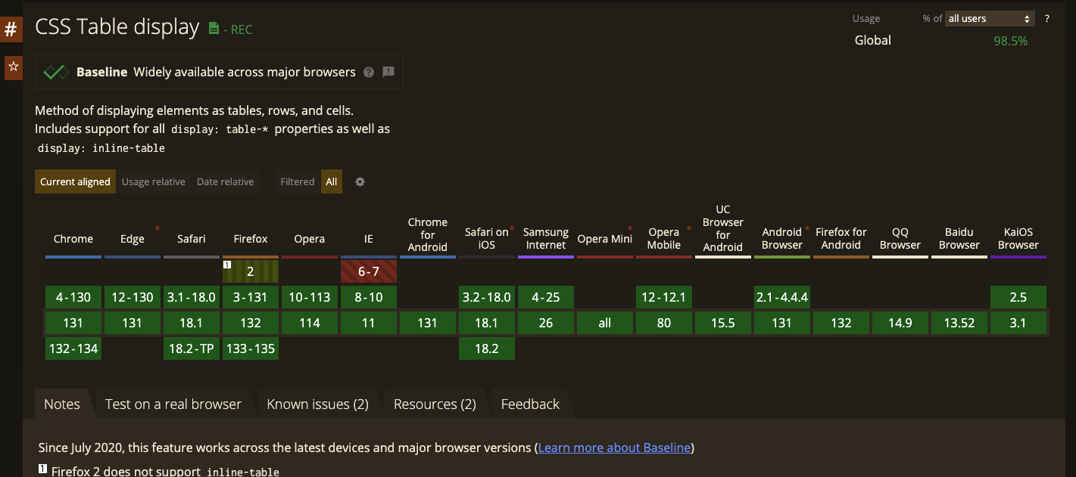Screen dimensions: 1076x477
Task: Select the Baidu Browser 13.52 cell
Action: 959,323
